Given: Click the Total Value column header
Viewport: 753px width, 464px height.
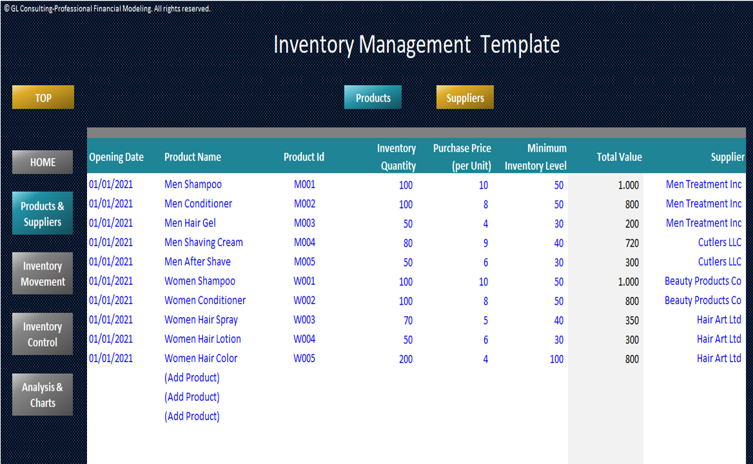Looking at the screenshot, I should click(619, 157).
